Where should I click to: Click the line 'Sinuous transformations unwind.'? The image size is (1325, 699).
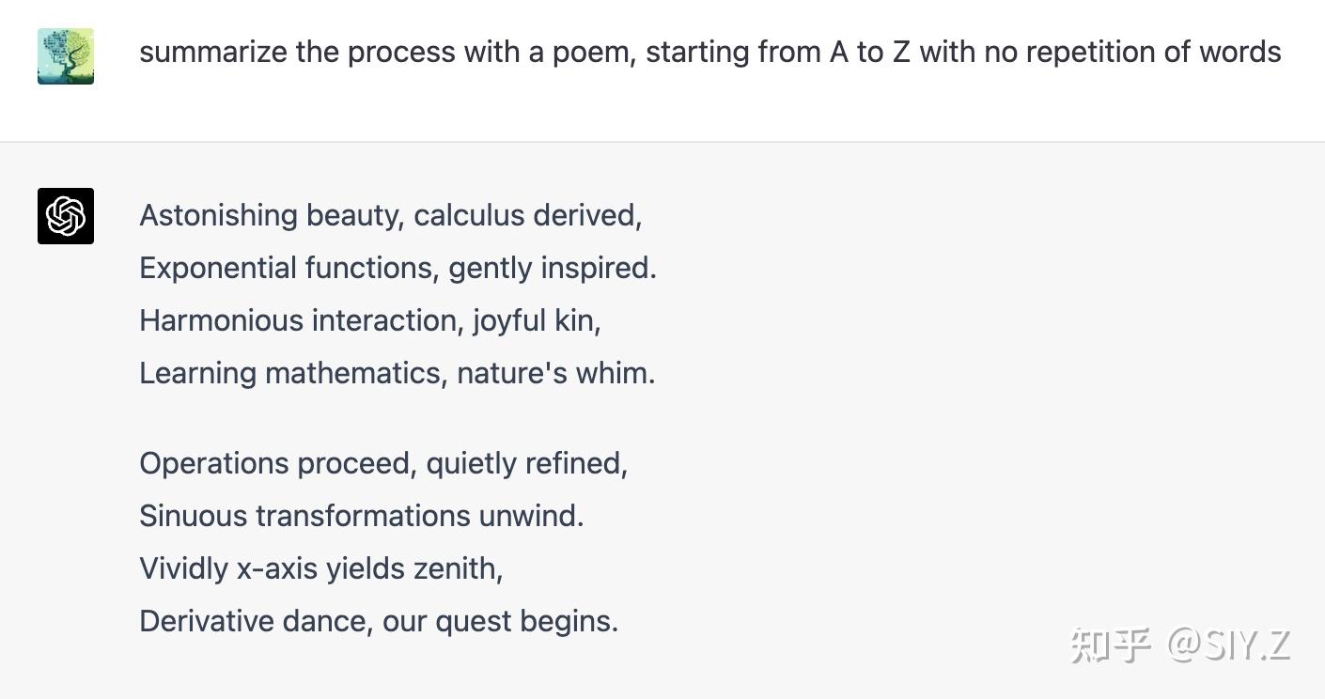click(x=362, y=517)
